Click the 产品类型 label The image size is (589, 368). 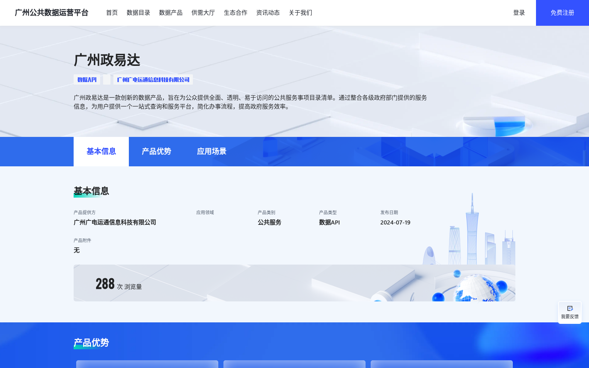(x=328, y=212)
